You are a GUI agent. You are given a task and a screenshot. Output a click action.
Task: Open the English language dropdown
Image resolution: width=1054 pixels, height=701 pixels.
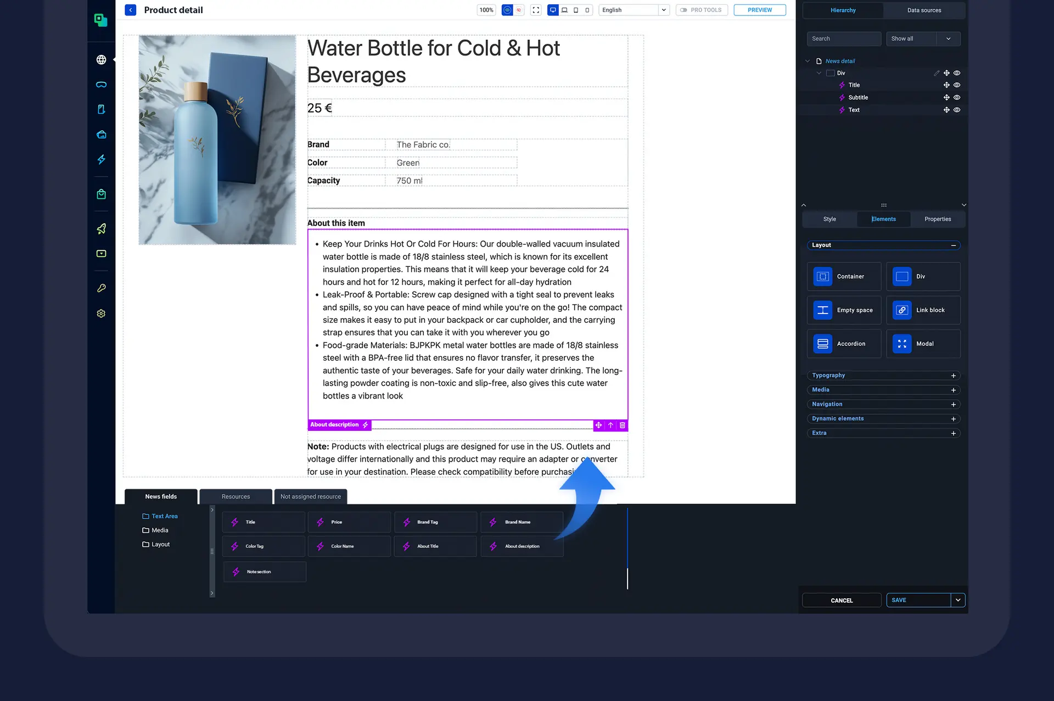click(x=663, y=10)
